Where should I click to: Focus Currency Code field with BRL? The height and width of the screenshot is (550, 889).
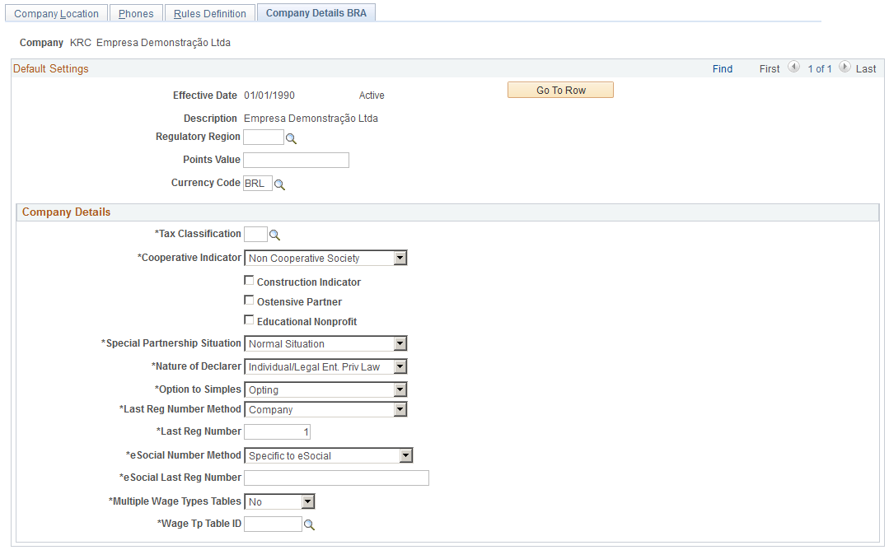258,184
